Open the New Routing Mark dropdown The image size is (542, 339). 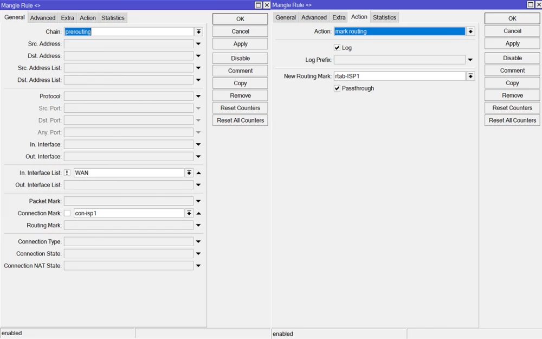point(470,76)
